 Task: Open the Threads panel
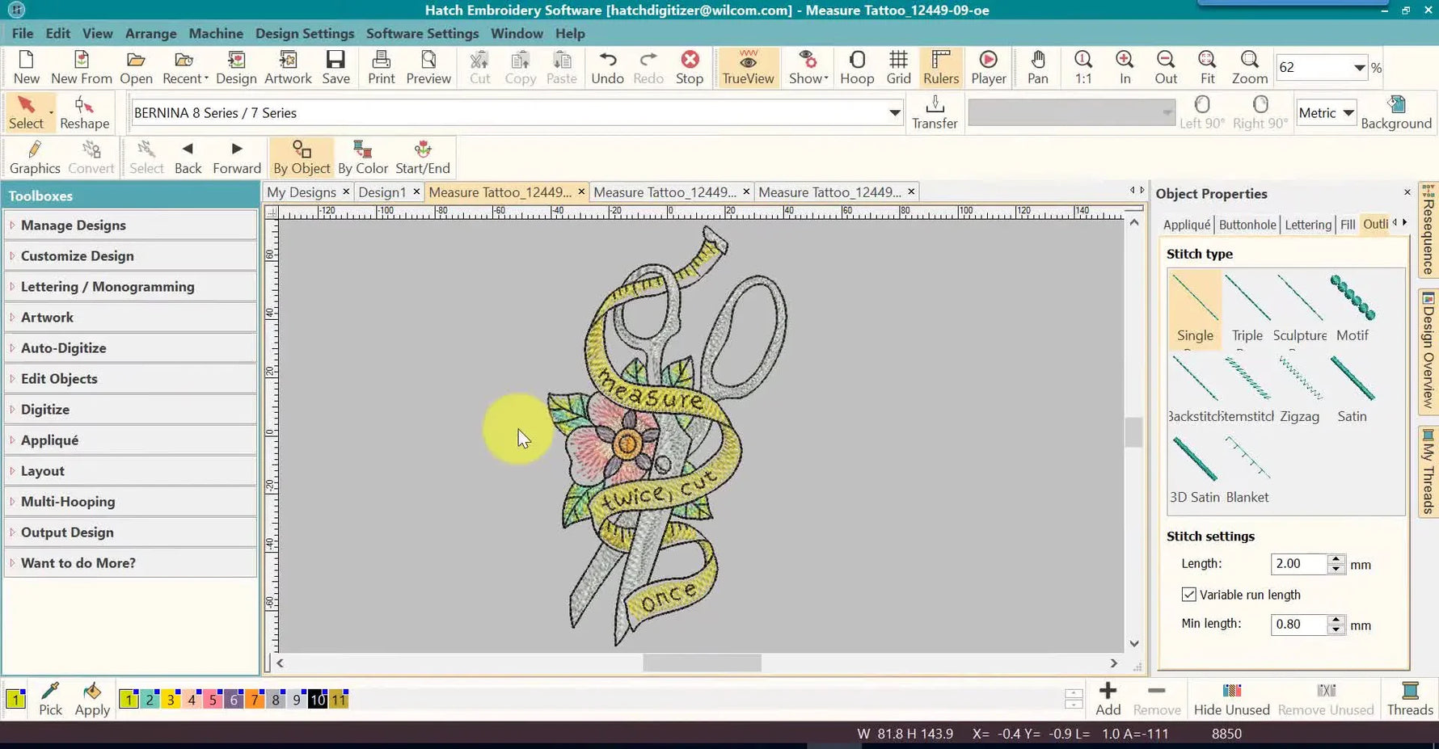(x=1410, y=696)
